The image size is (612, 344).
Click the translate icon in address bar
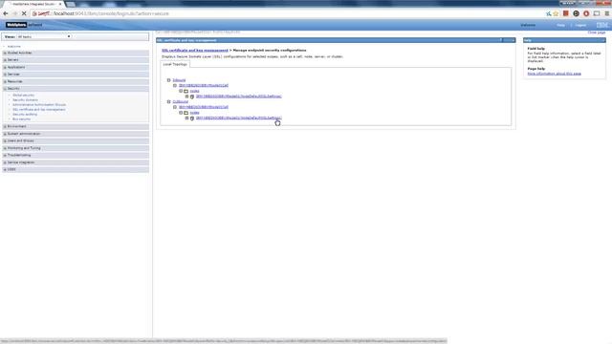548,13
